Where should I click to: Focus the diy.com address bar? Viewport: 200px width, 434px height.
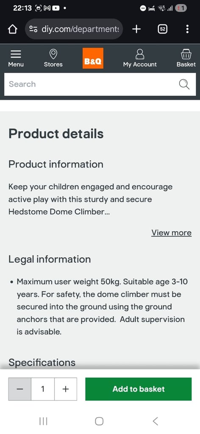(x=74, y=29)
